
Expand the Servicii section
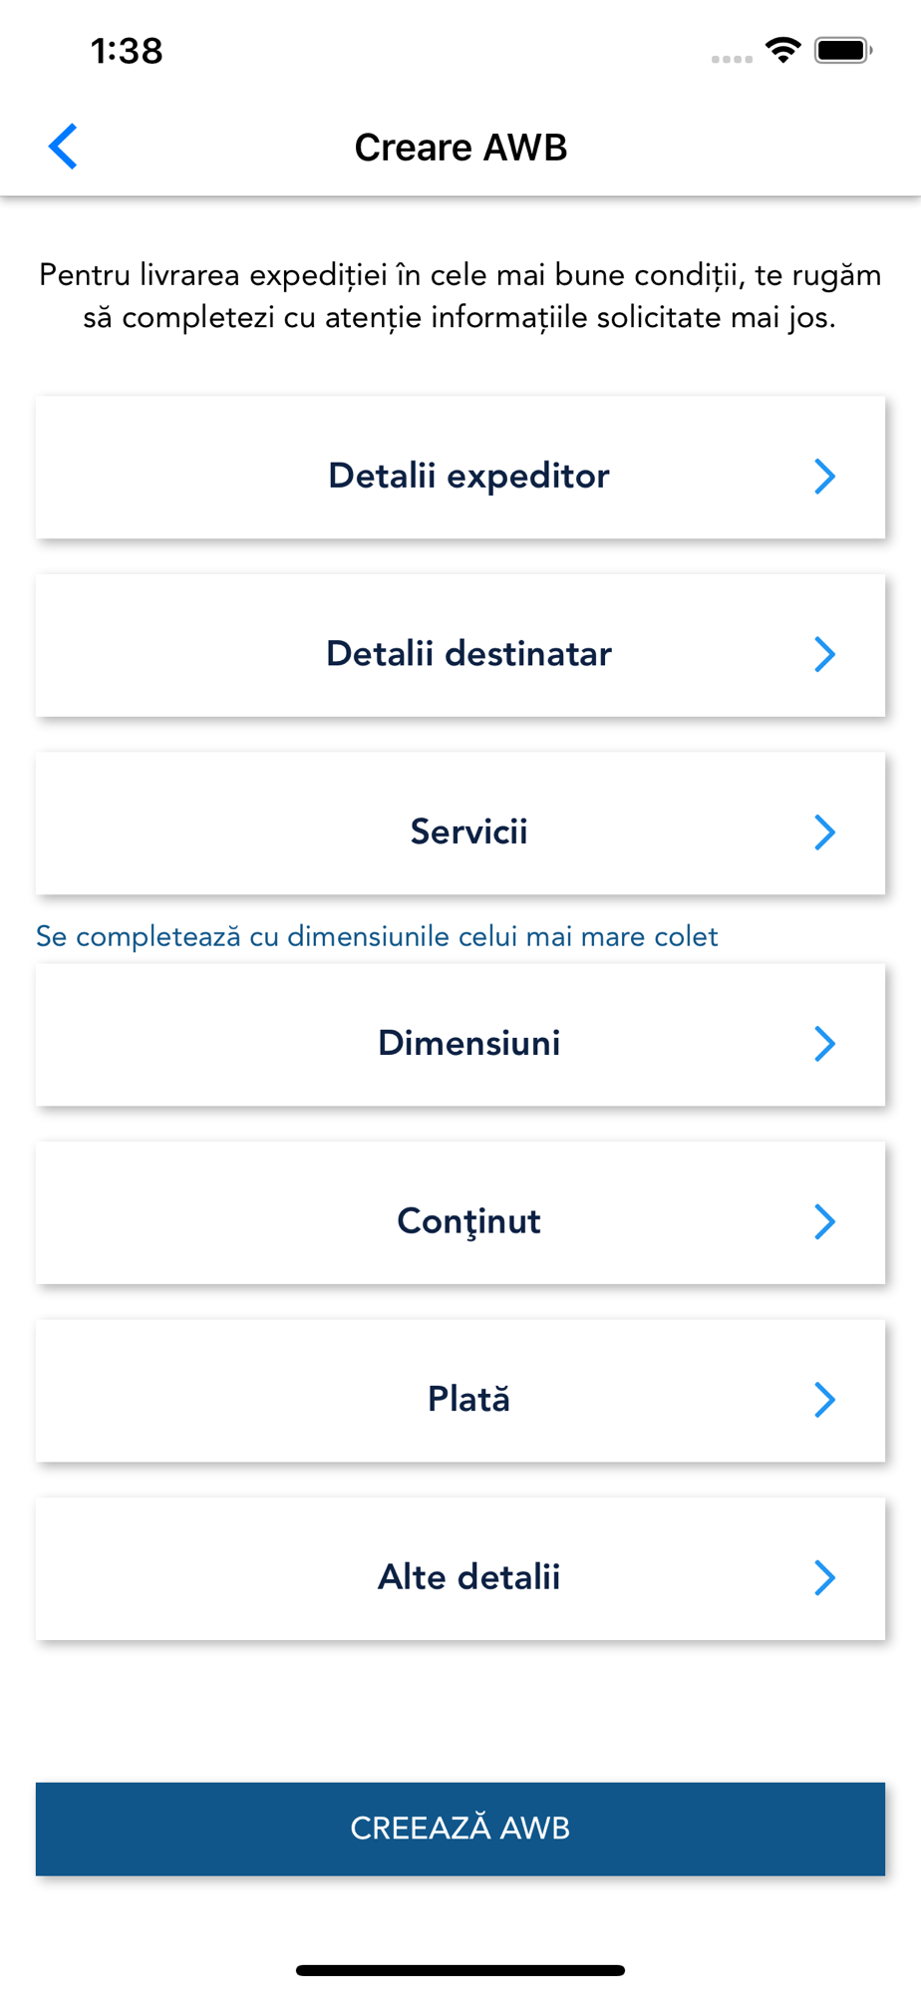[460, 824]
